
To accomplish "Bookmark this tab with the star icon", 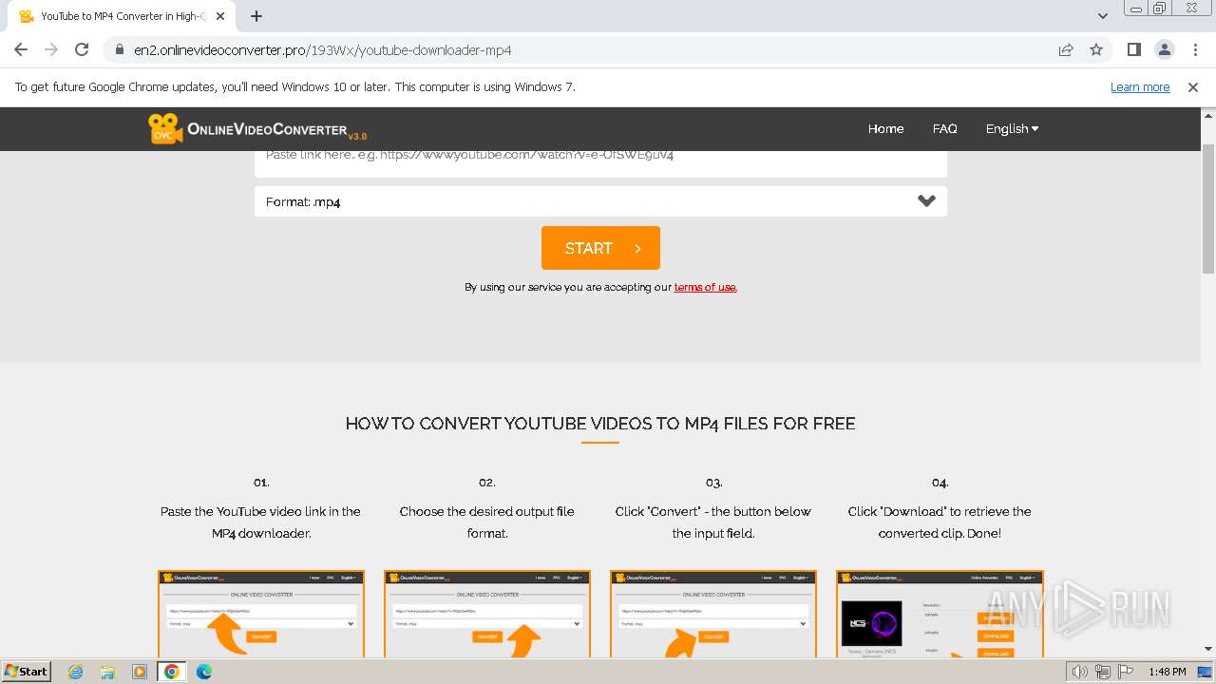I will (x=1096, y=49).
